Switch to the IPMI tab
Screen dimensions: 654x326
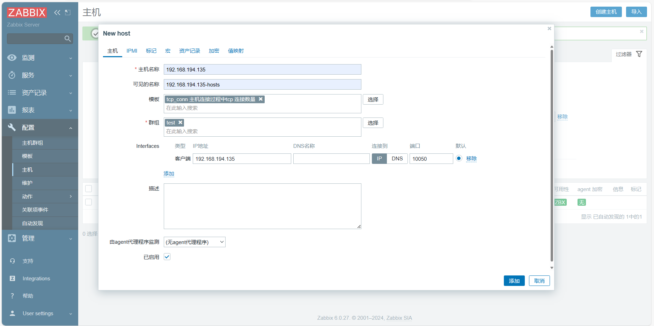click(x=132, y=51)
